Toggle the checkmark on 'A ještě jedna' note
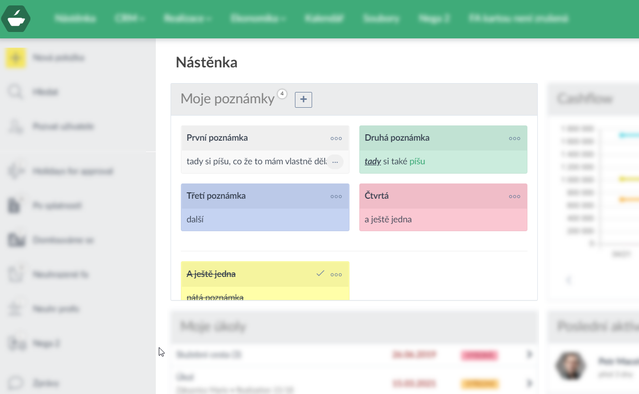This screenshot has height=394, width=639. click(320, 273)
